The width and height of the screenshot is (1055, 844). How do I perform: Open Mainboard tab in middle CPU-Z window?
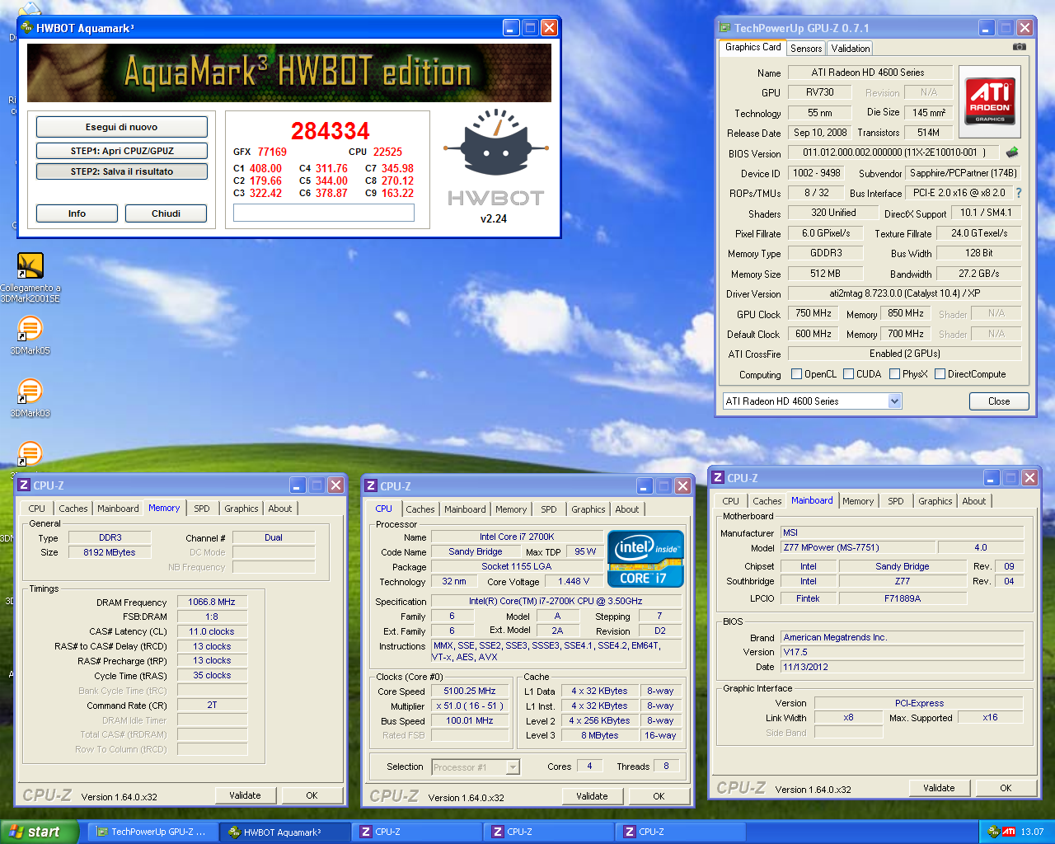tap(465, 509)
